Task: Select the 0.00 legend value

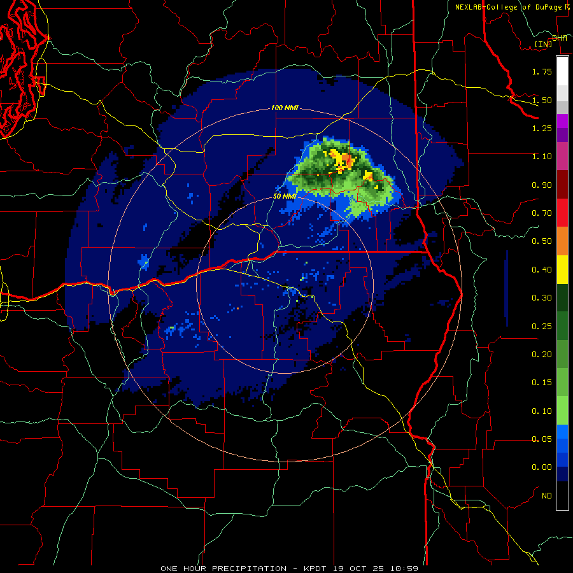Action: pyautogui.click(x=542, y=467)
